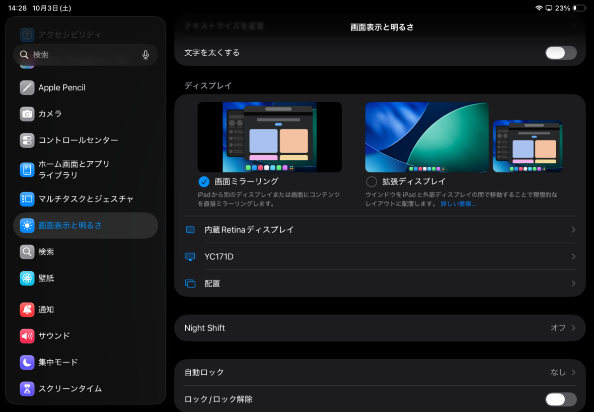Select the 画面ミラーリング radio option
Screen dimensions: 594x412
(x=204, y=182)
